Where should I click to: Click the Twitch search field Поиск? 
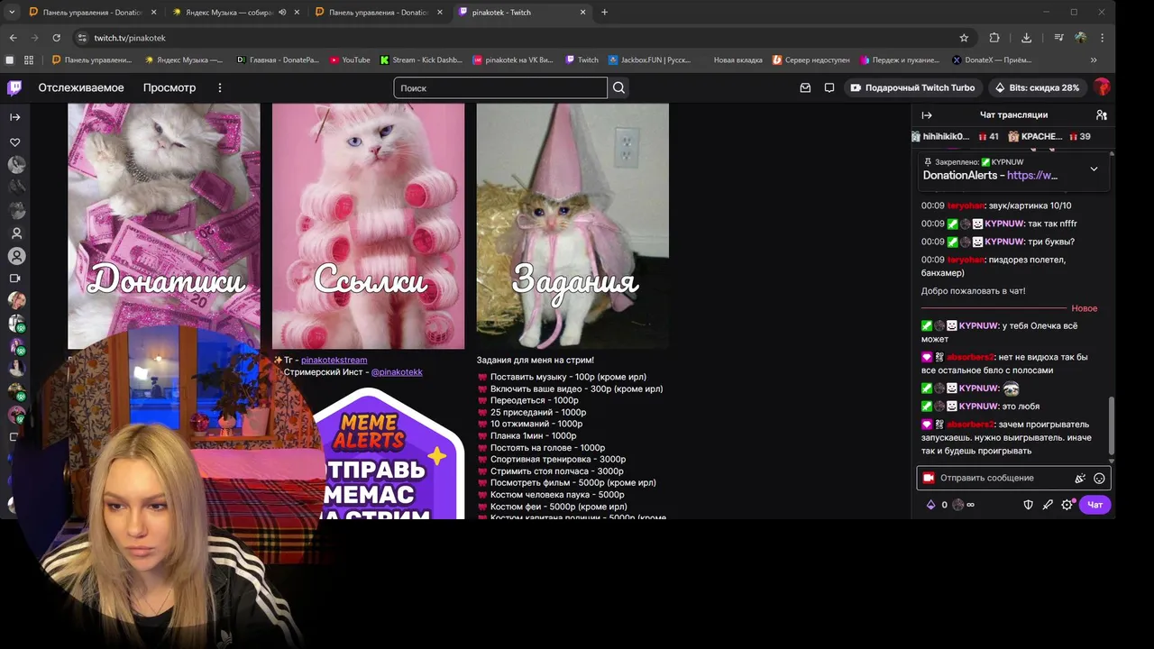coord(500,87)
